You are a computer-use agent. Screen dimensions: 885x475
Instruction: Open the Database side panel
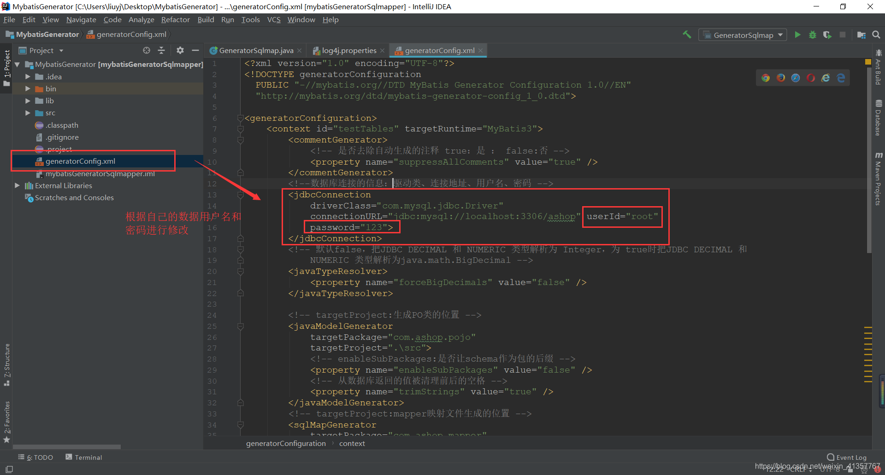[x=879, y=118]
